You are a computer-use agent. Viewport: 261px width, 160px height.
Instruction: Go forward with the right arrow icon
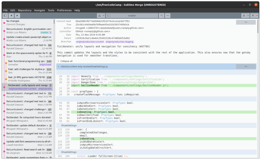17,16
